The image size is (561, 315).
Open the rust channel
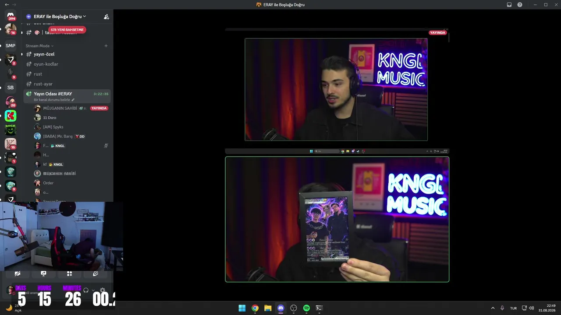(x=67, y=74)
